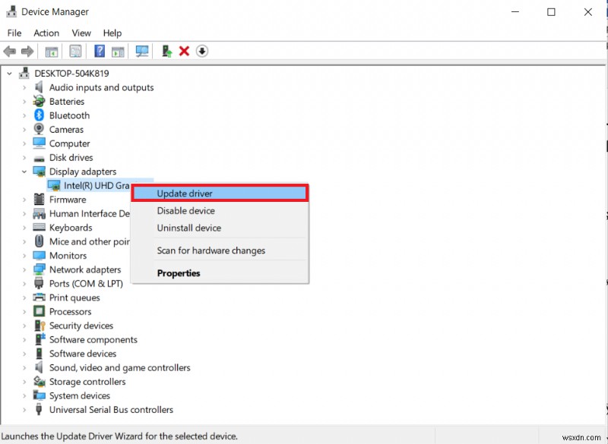Screen dimensions: 608x444
Task: Click the Scan for hardware changes toolbar icon
Action: (x=142, y=51)
